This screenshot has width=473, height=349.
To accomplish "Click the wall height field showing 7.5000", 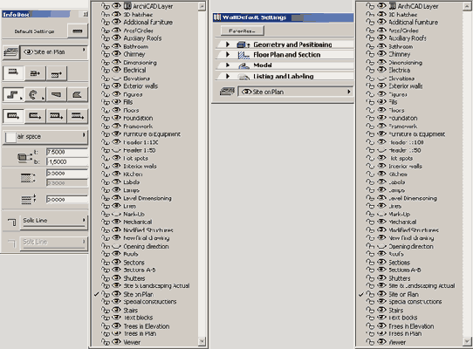I will 67,152.
